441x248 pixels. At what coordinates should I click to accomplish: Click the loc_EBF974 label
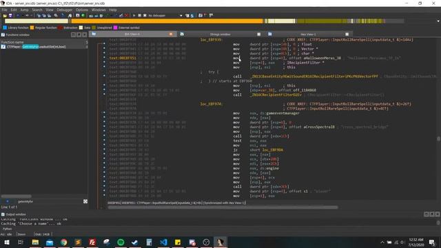click(x=211, y=104)
